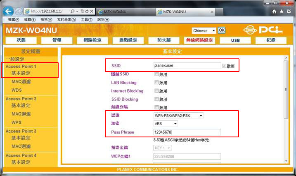
Task: Open the 說明(H) menu
Action: coord(103,20)
